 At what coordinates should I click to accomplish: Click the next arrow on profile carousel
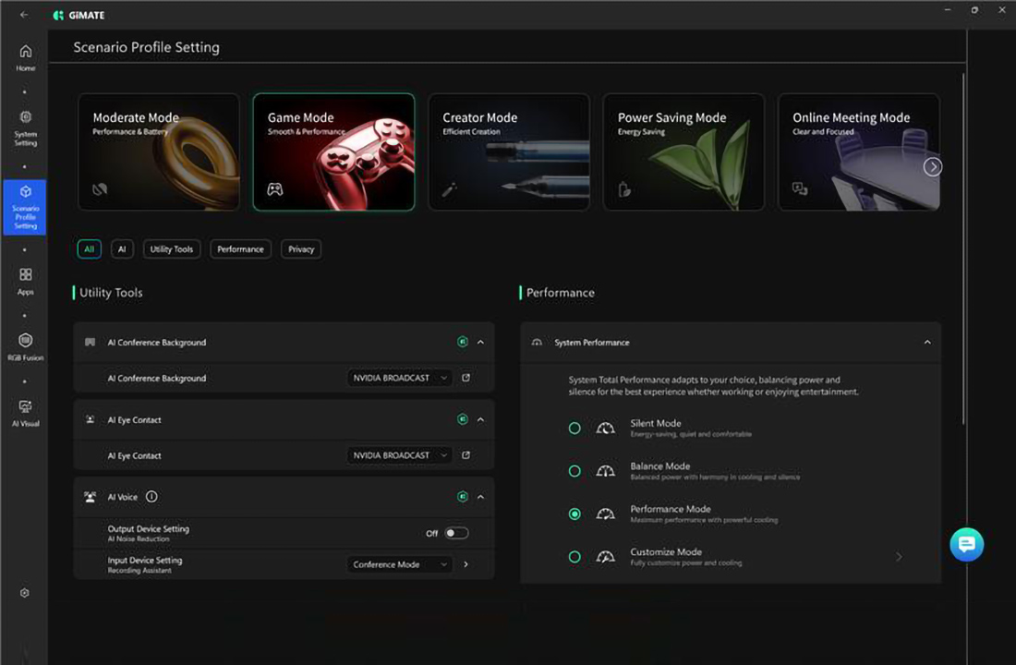(x=933, y=167)
